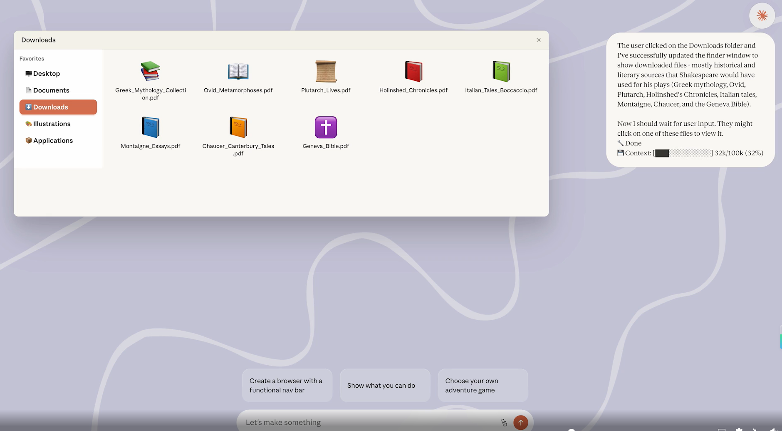Viewport: 782px width, 431px height.
Task: Open Documents folder in sidebar
Action: tap(51, 90)
